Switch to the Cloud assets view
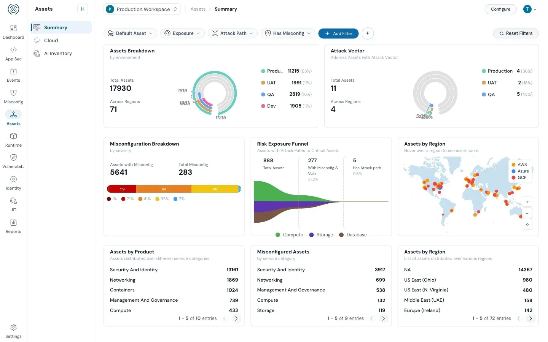Viewport: 548px width, 342px height. [51, 41]
